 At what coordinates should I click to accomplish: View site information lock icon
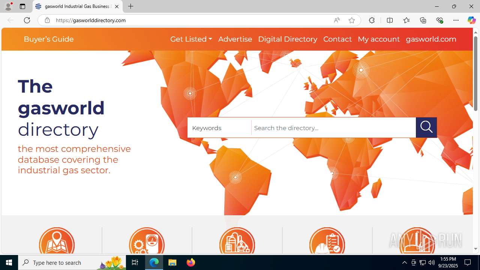point(47,20)
